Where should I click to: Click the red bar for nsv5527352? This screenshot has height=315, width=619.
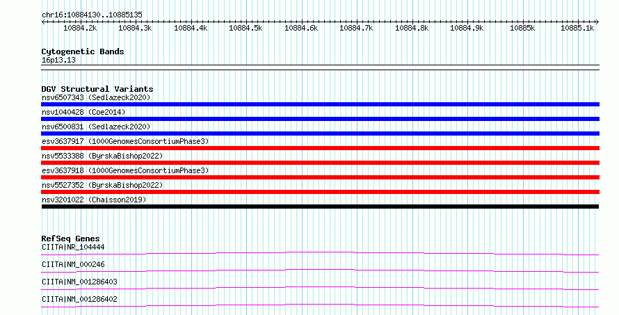click(x=320, y=192)
